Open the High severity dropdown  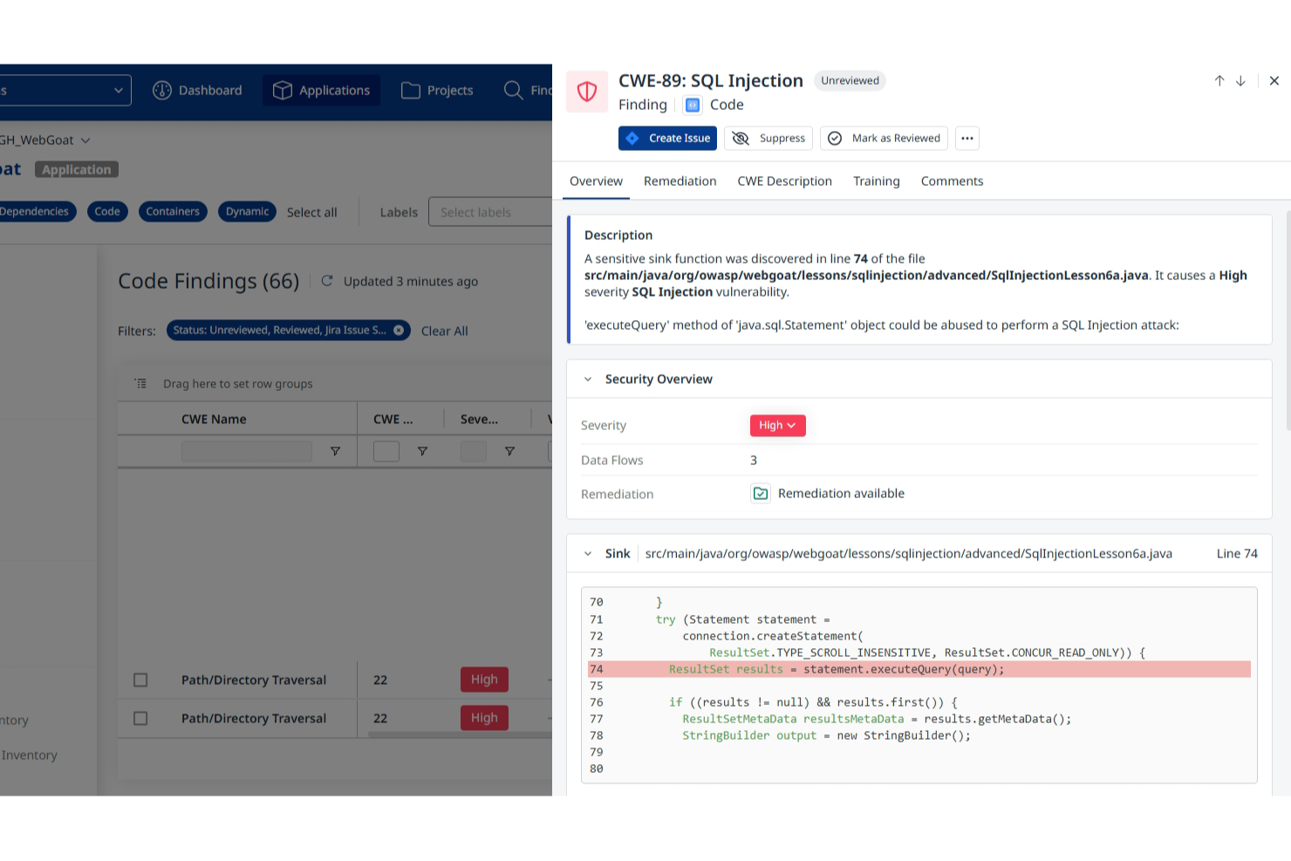777,425
